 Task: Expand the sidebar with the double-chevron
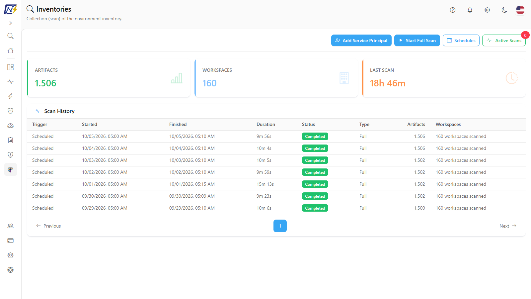tap(11, 23)
